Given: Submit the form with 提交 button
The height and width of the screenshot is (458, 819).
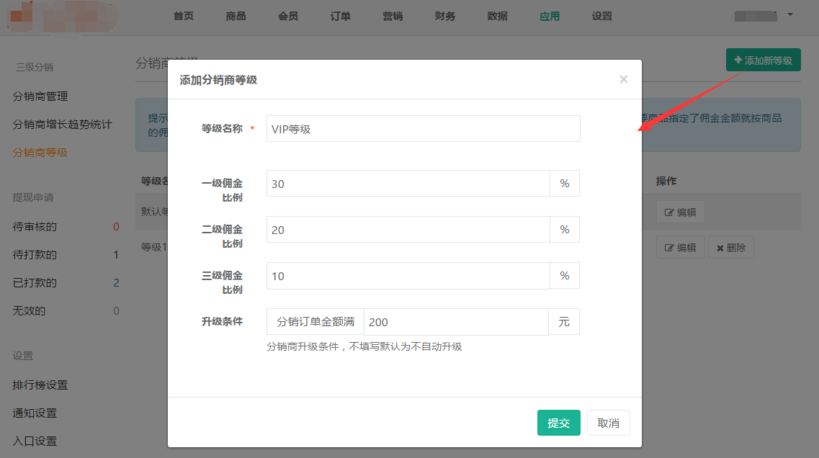Looking at the screenshot, I should [558, 423].
